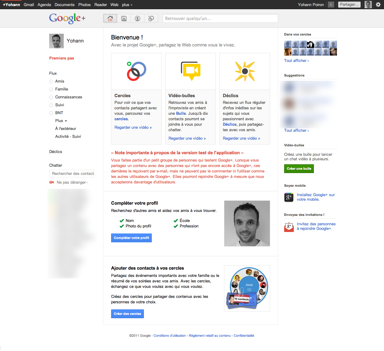Watch the Cercles video link
The height and width of the screenshot is (351, 384).
(x=133, y=128)
